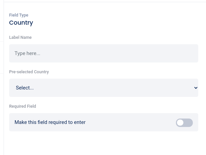This screenshot has width=206, height=155.
Task: Open the Pre-selected Country dropdown
Action: pyautogui.click(x=103, y=88)
